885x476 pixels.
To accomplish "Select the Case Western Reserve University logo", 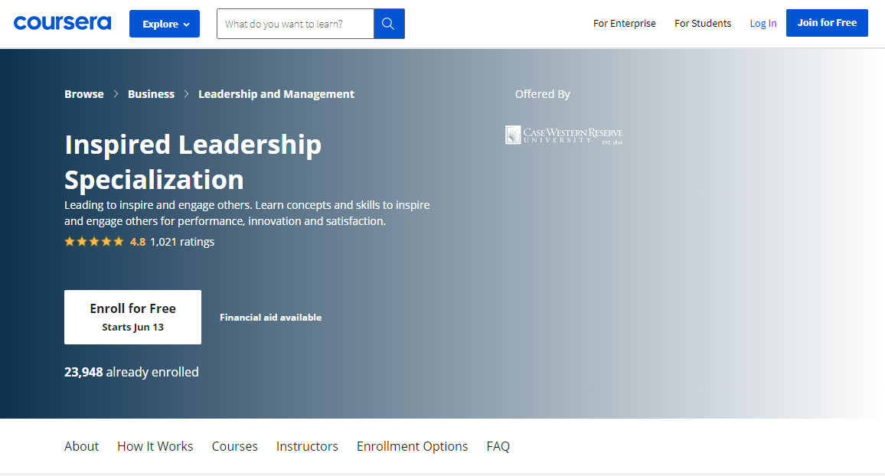I will [563, 134].
